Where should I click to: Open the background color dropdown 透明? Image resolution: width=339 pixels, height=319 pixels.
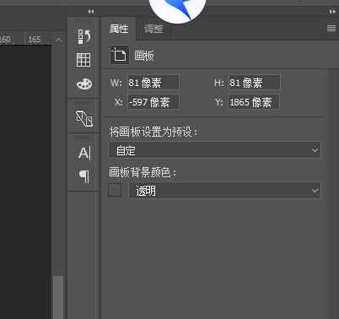coord(224,191)
